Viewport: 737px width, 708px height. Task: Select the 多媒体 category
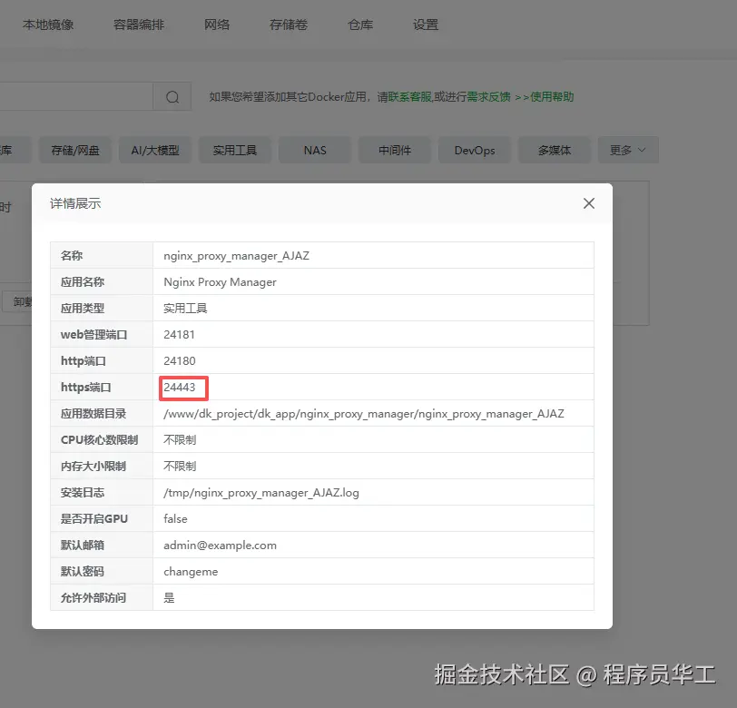tap(555, 150)
